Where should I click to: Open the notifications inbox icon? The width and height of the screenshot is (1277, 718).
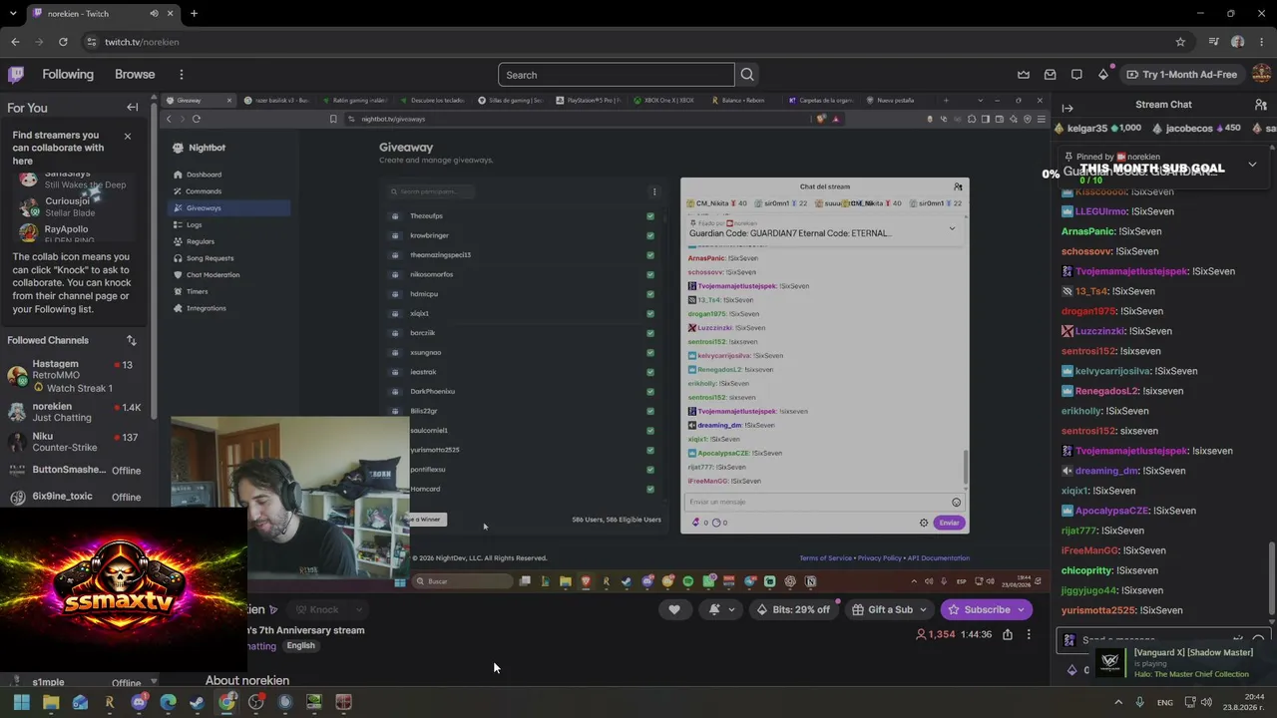pos(1051,75)
